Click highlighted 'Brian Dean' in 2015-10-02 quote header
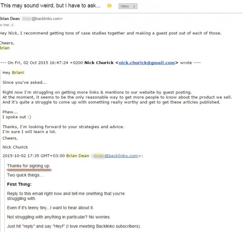The image size is (243, 232). click(x=78, y=156)
